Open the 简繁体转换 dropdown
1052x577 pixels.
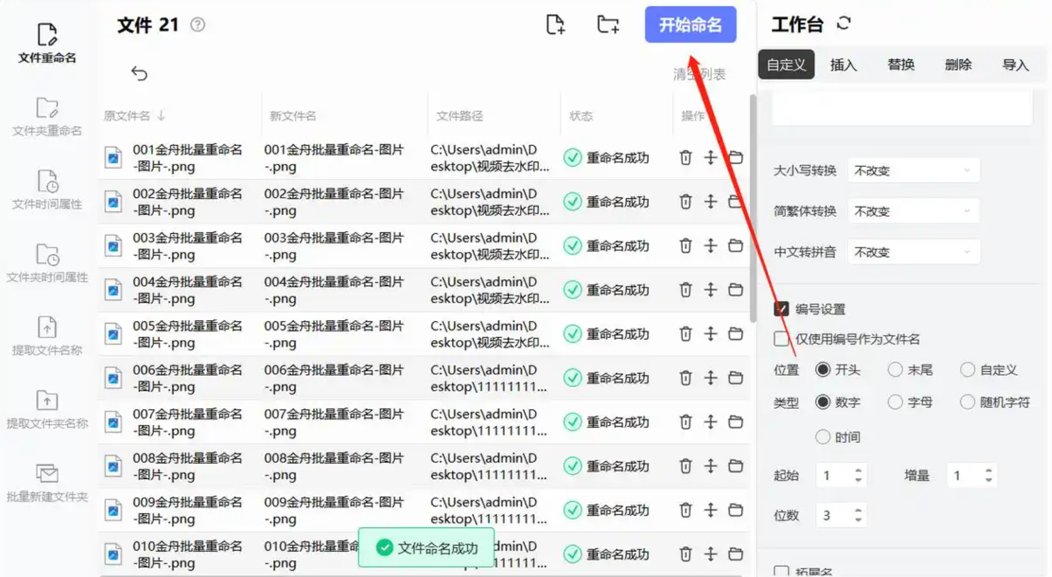click(x=913, y=211)
